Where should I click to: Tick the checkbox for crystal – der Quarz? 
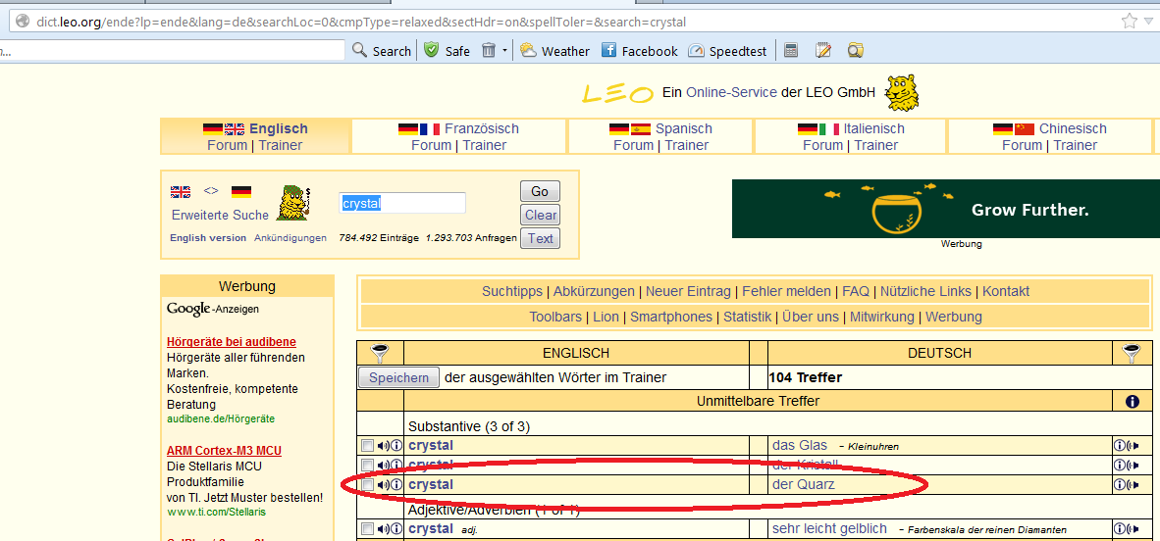(367, 485)
